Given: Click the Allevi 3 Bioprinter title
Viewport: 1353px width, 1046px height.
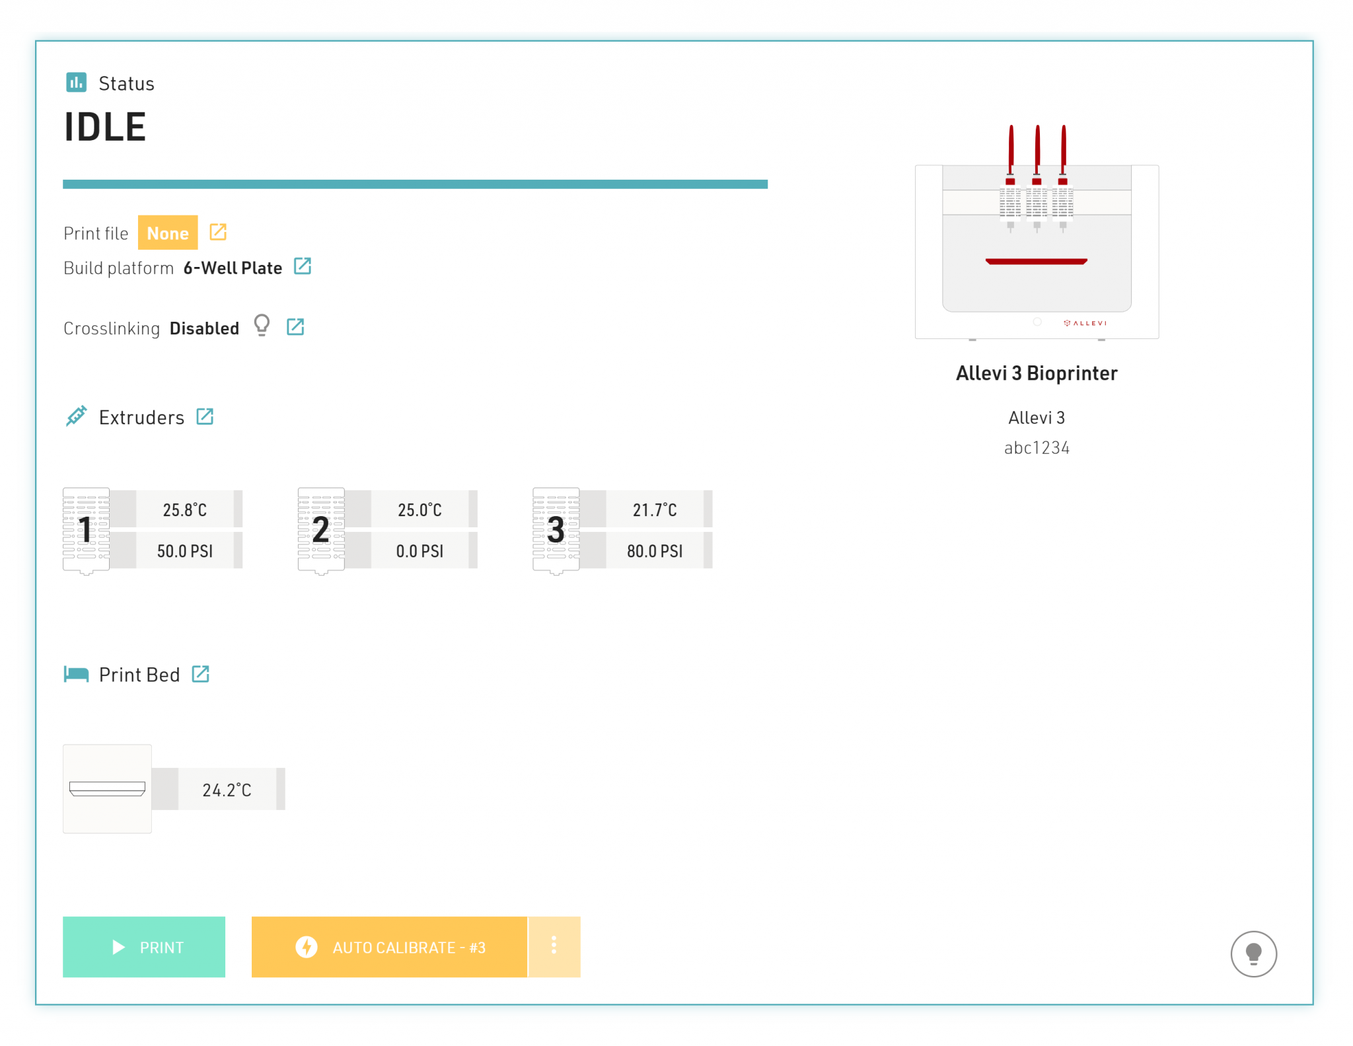Looking at the screenshot, I should [x=1036, y=372].
